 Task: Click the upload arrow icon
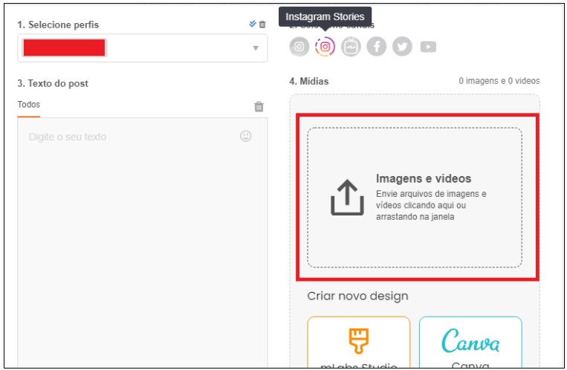pyautogui.click(x=347, y=198)
